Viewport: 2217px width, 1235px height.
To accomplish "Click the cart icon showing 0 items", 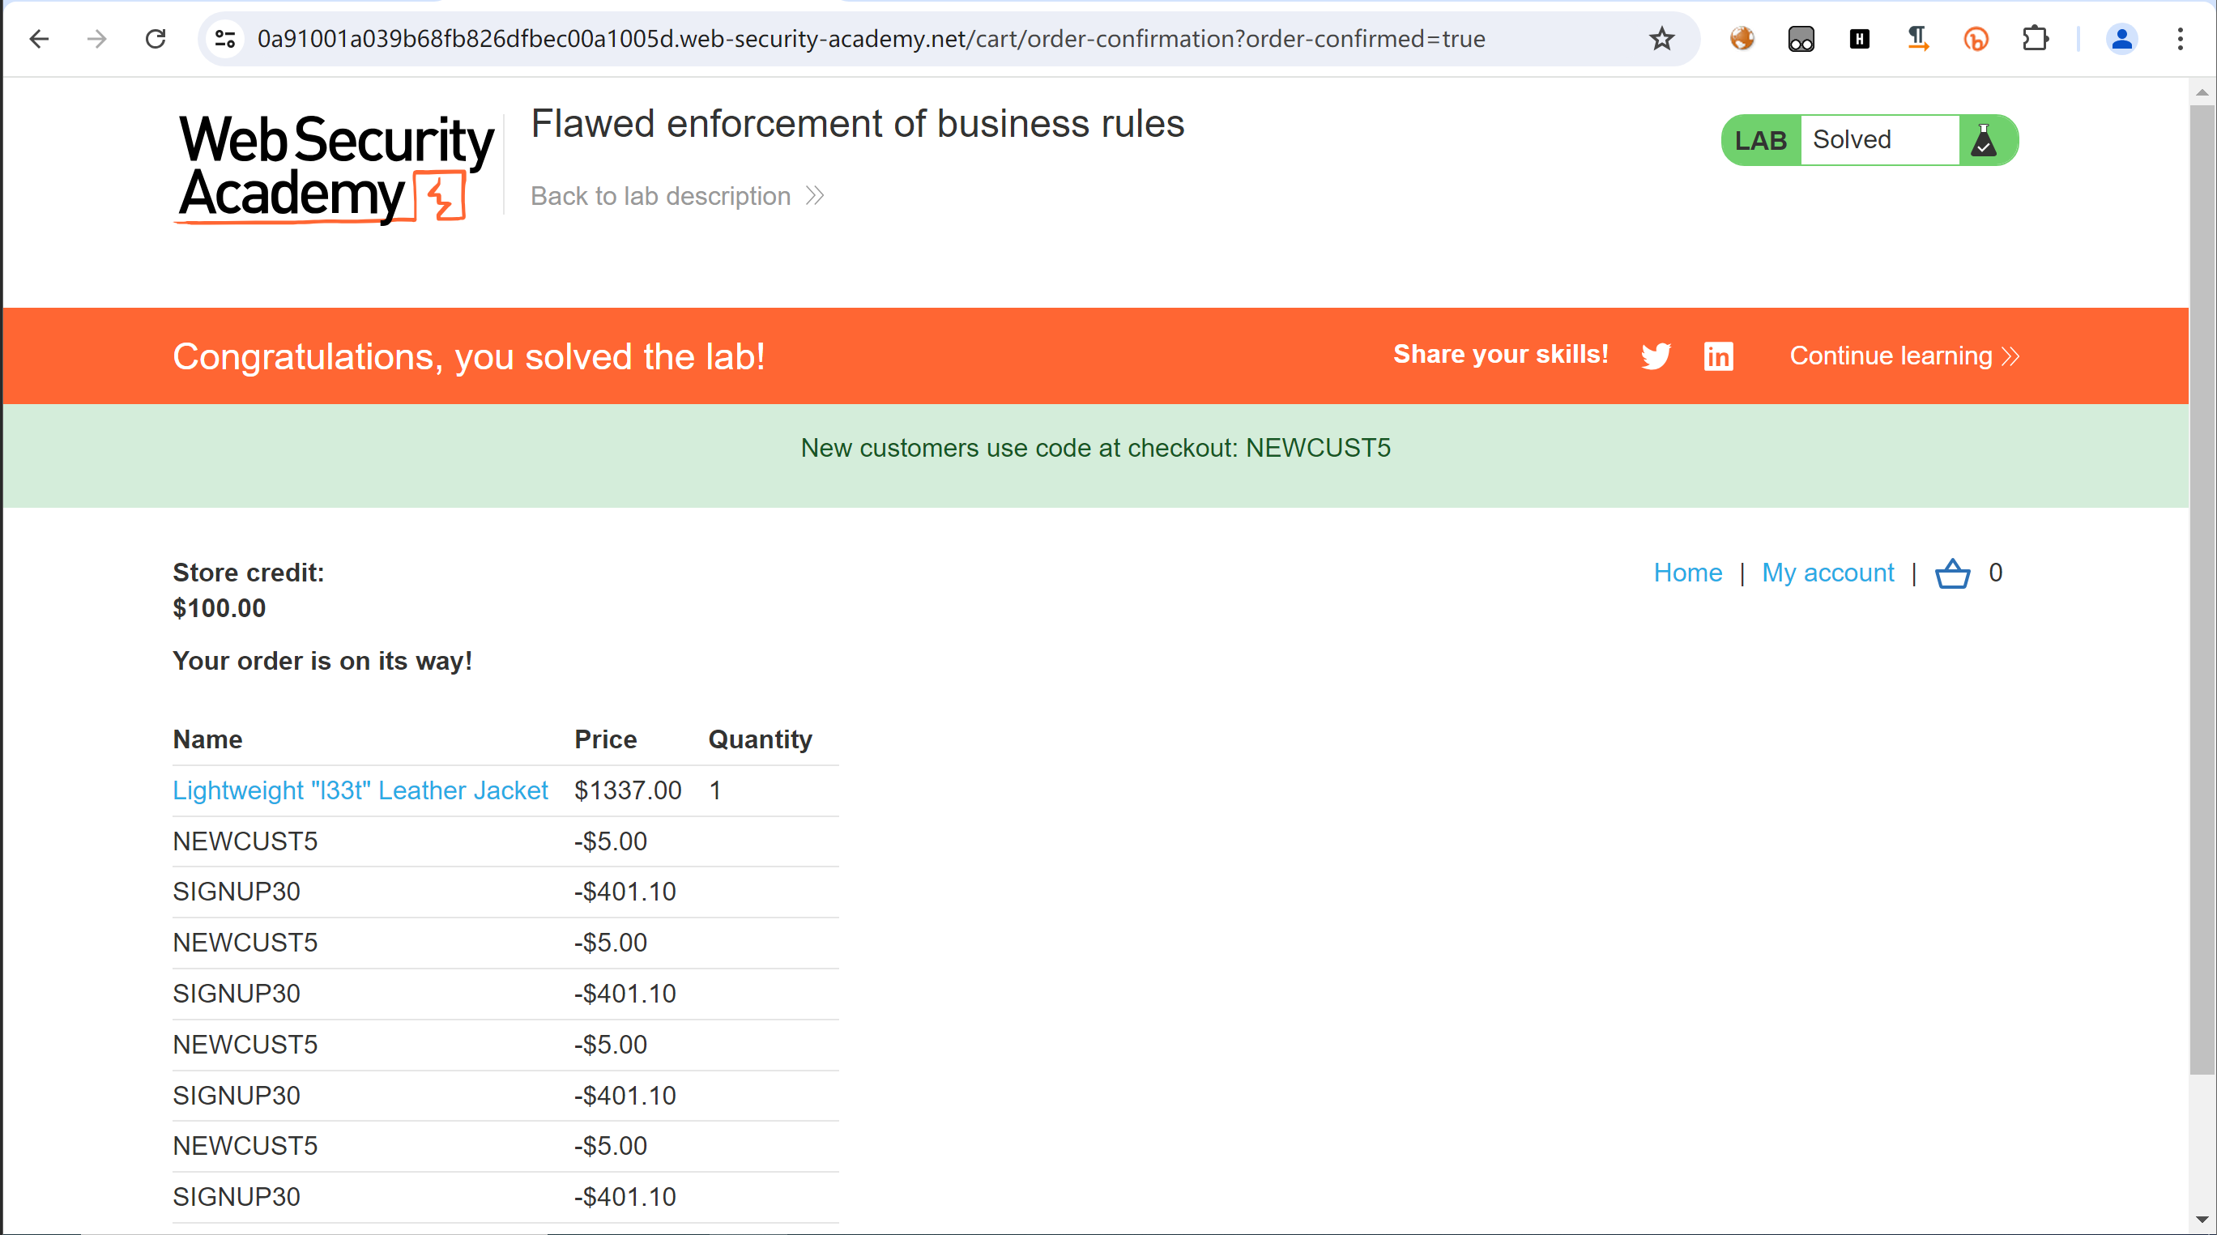I will (x=1954, y=573).
